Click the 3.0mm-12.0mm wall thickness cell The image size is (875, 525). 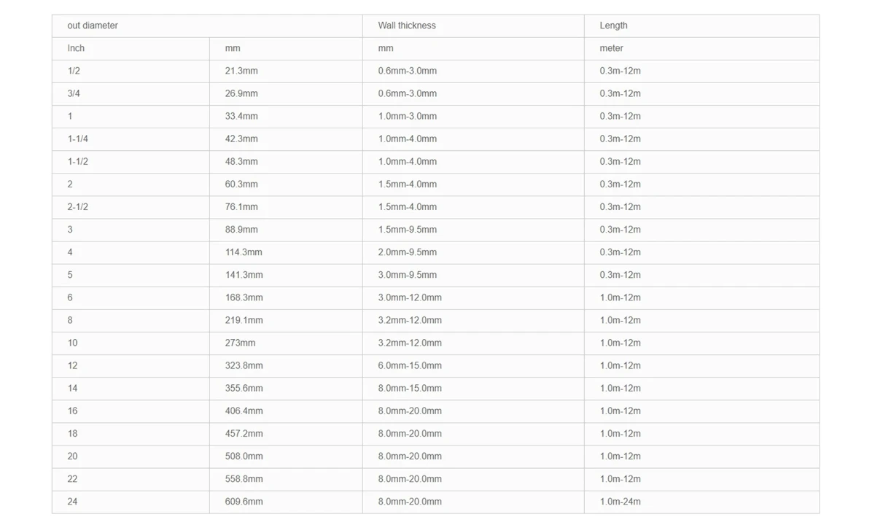(473, 297)
